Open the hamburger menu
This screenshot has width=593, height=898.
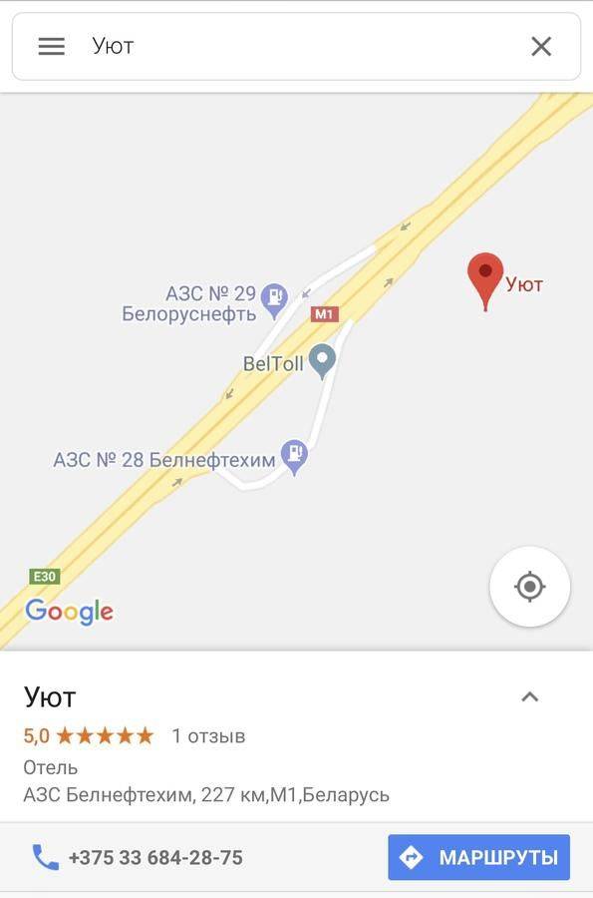pyautogui.click(x=52, y=46)
